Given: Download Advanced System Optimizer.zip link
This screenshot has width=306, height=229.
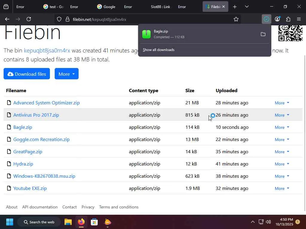Looking at the screenshot, I should tap(46, 103).
